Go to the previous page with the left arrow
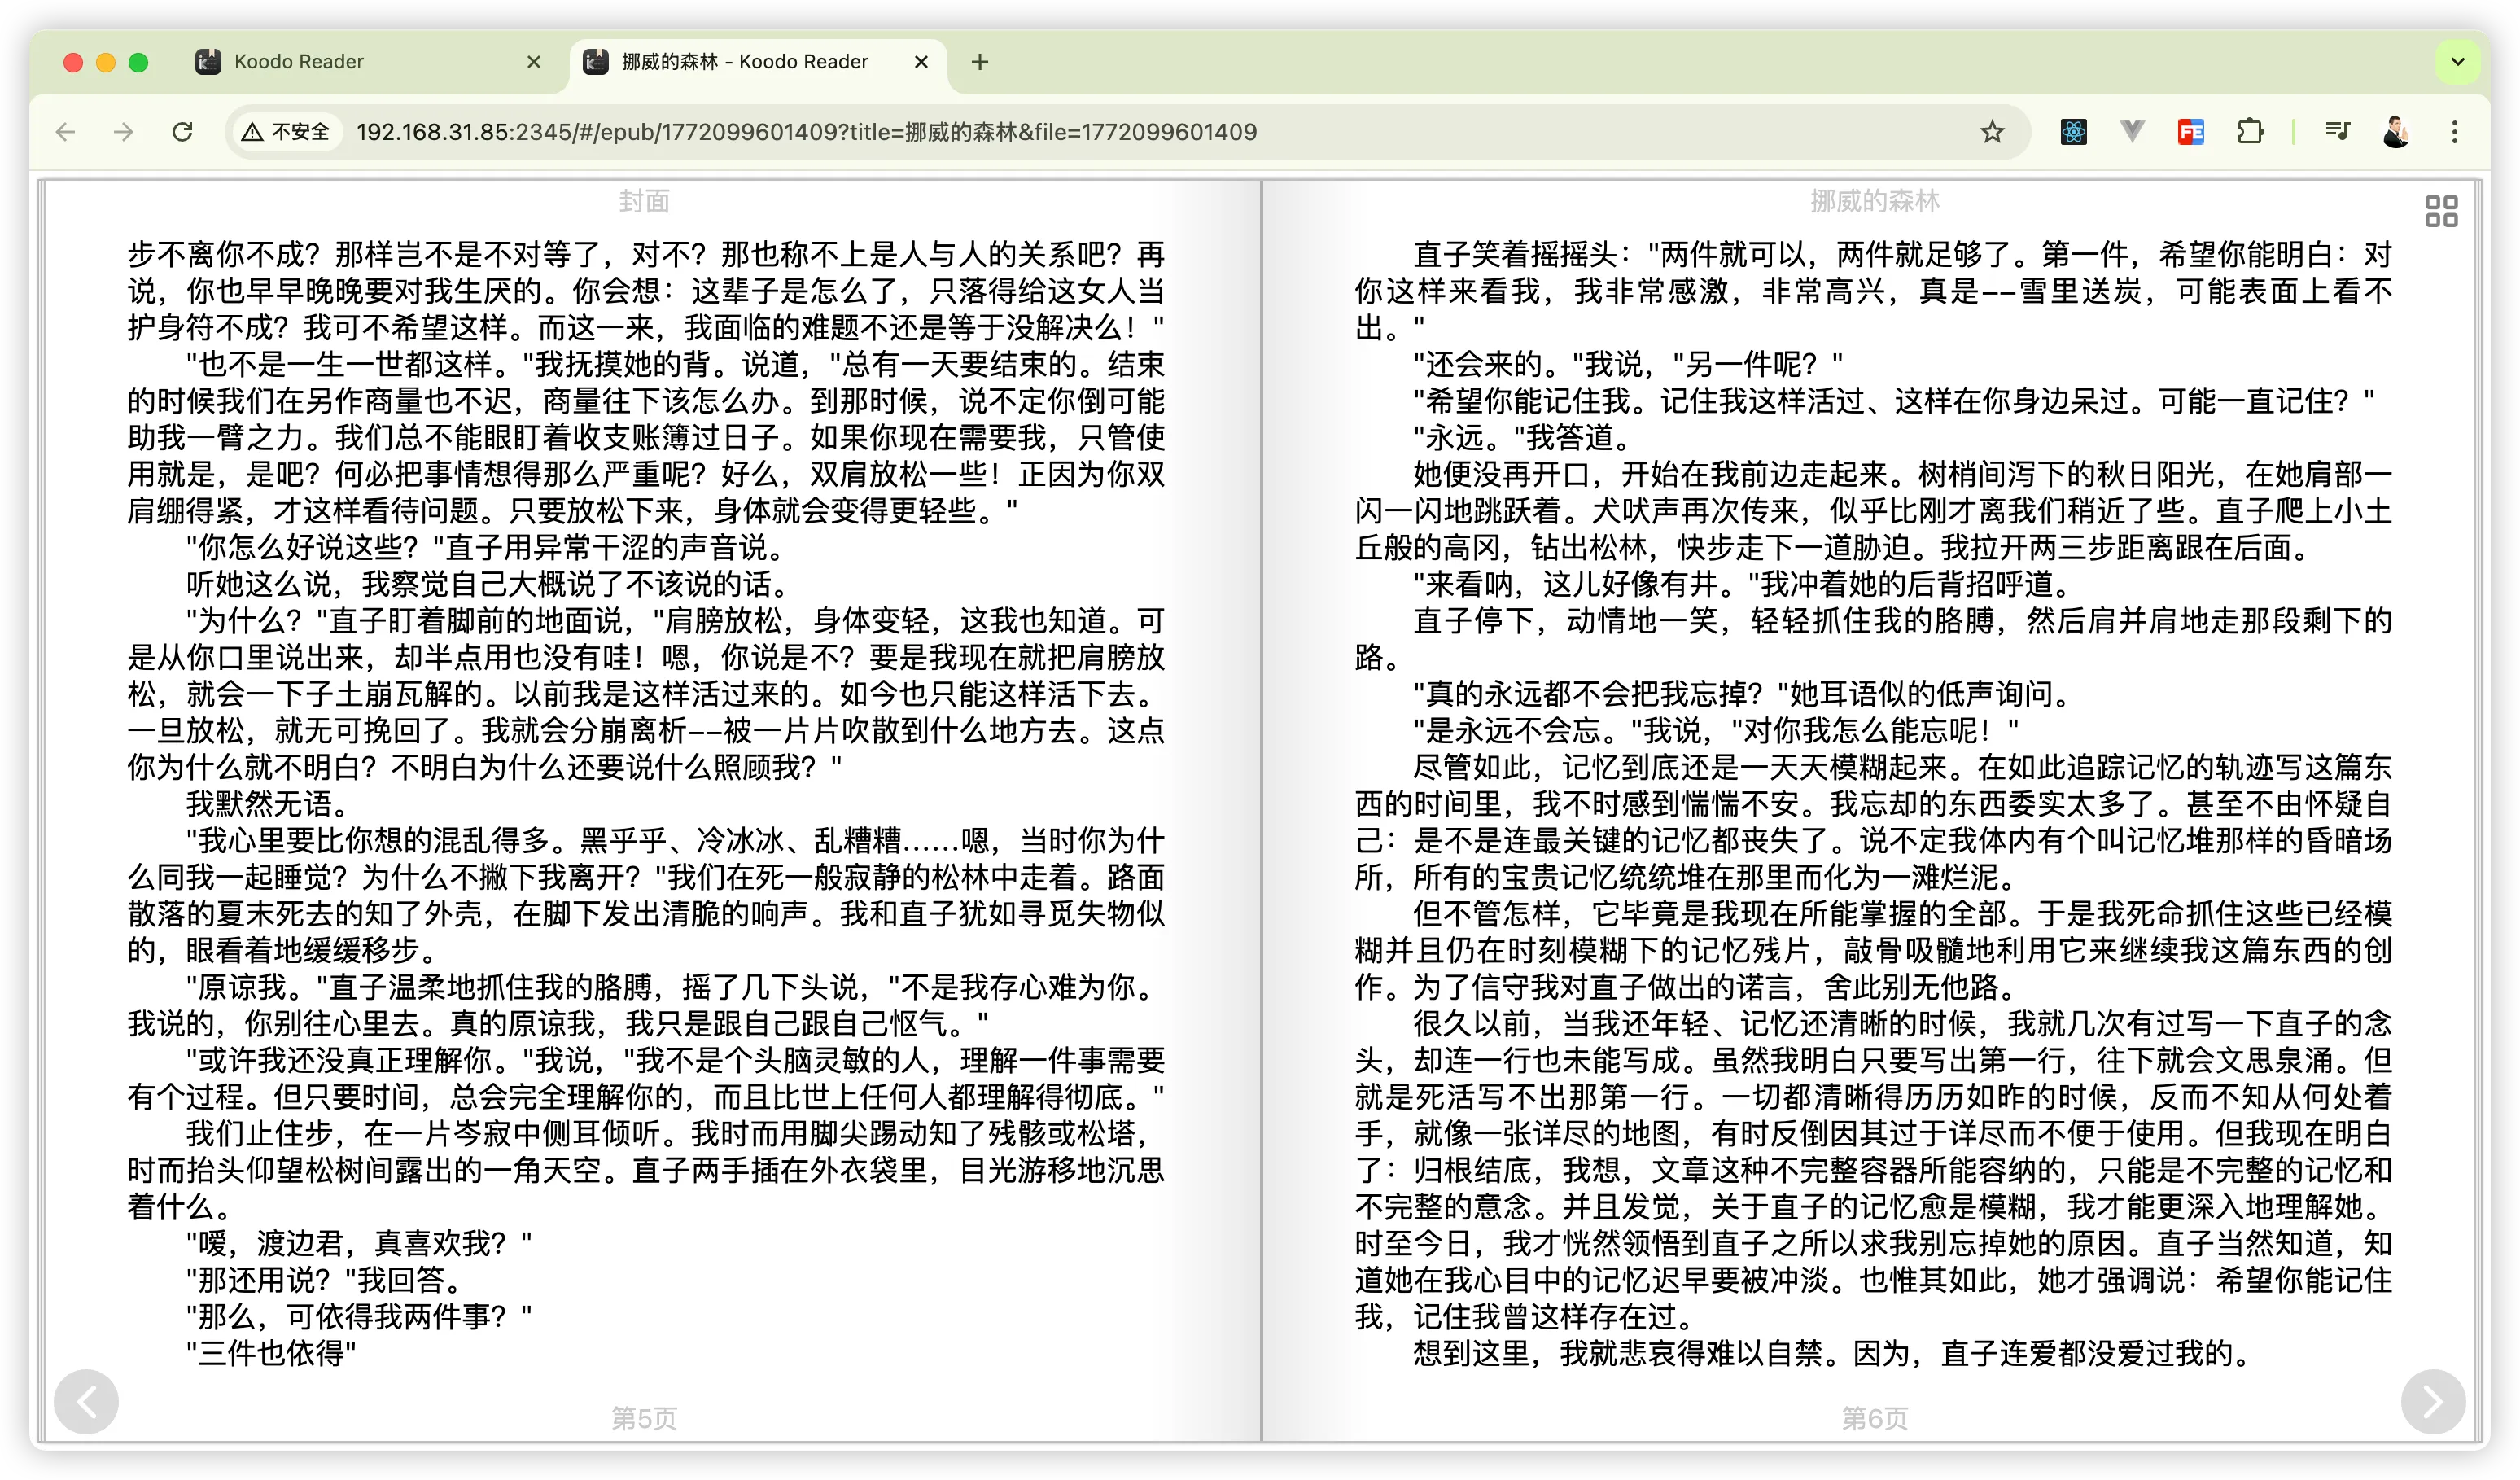2520x1480 pixels. pos(86,1401)
